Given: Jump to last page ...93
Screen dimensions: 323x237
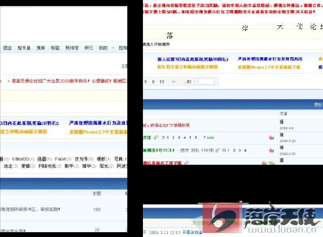Looking at the screenshot, I should [187, 82].
